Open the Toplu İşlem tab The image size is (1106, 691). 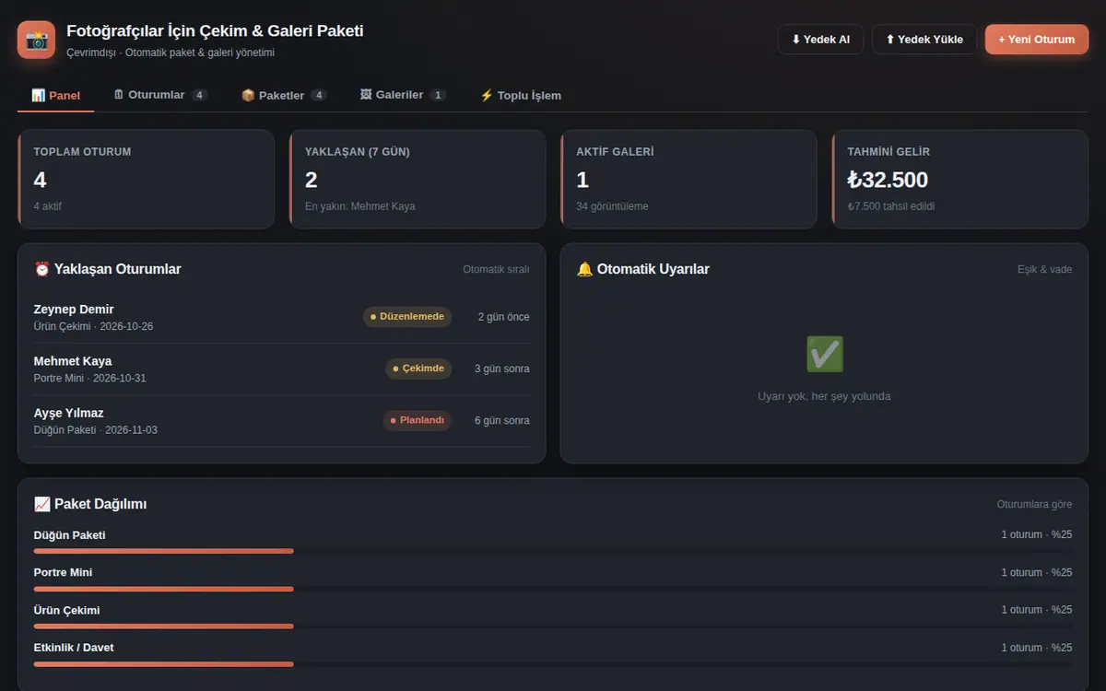tap(521, 95)
